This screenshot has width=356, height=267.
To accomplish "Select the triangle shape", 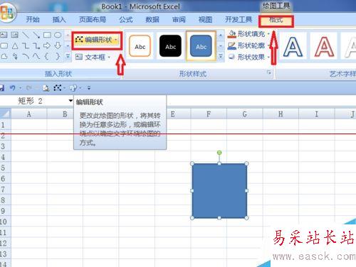I will pyautogui.click(x=15, y=45).
